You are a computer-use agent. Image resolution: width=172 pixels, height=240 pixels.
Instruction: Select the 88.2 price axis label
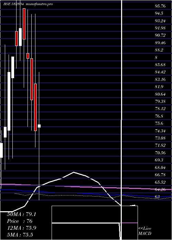coord(159,50)
